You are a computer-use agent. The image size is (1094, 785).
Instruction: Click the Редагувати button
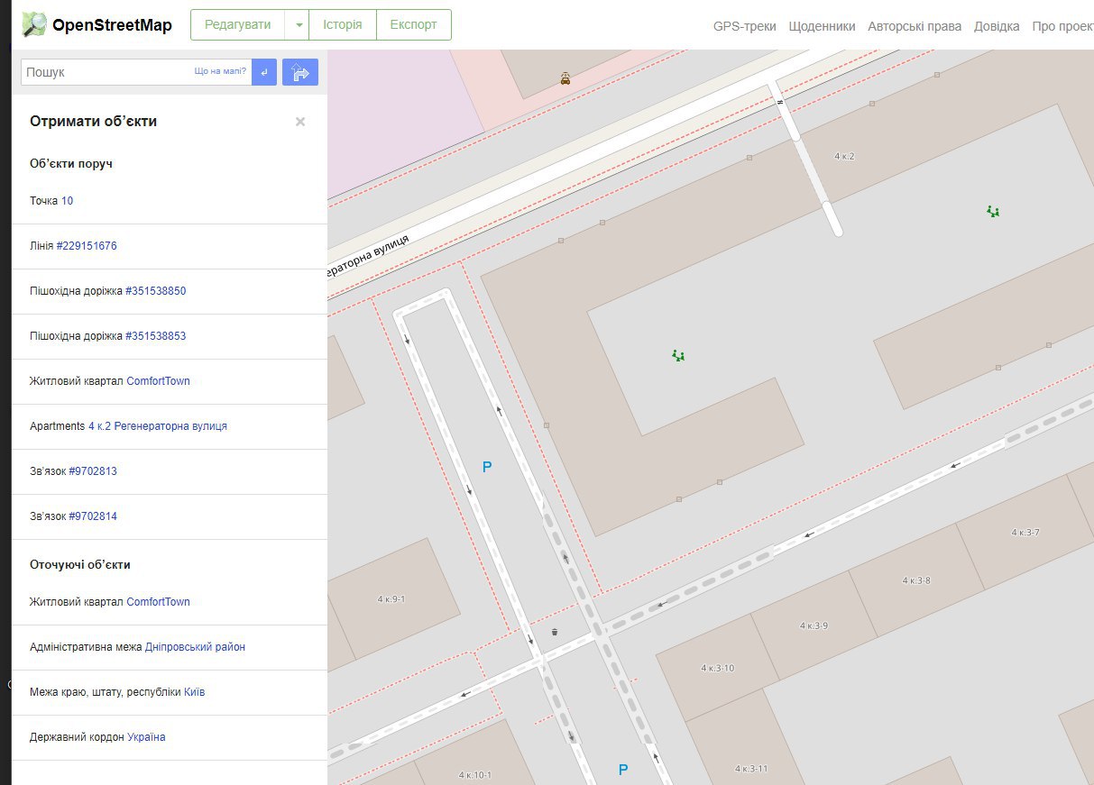pyautogui.click(x=237, y=25)
